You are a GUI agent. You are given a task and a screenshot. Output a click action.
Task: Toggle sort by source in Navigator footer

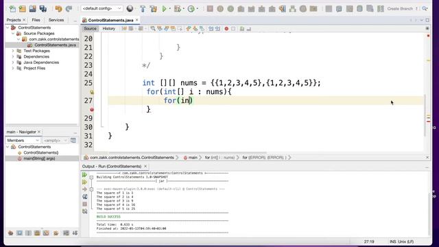[75, 233]
